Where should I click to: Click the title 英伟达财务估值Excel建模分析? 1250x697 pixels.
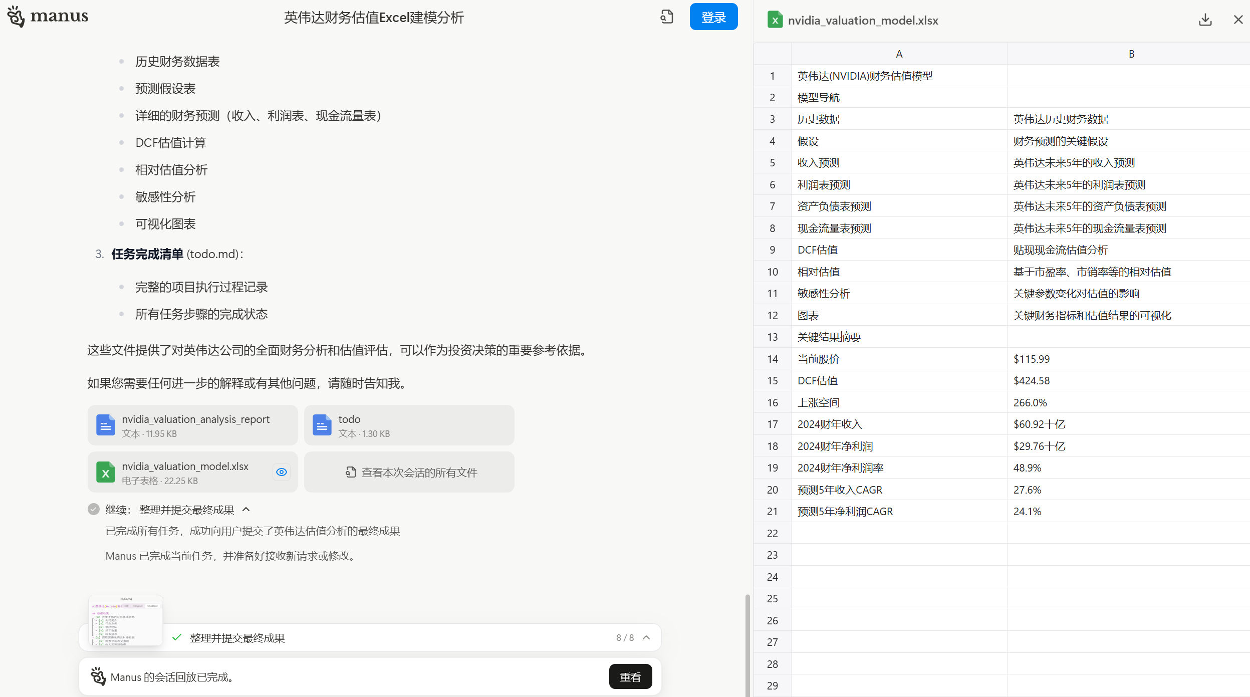[374, 18]
